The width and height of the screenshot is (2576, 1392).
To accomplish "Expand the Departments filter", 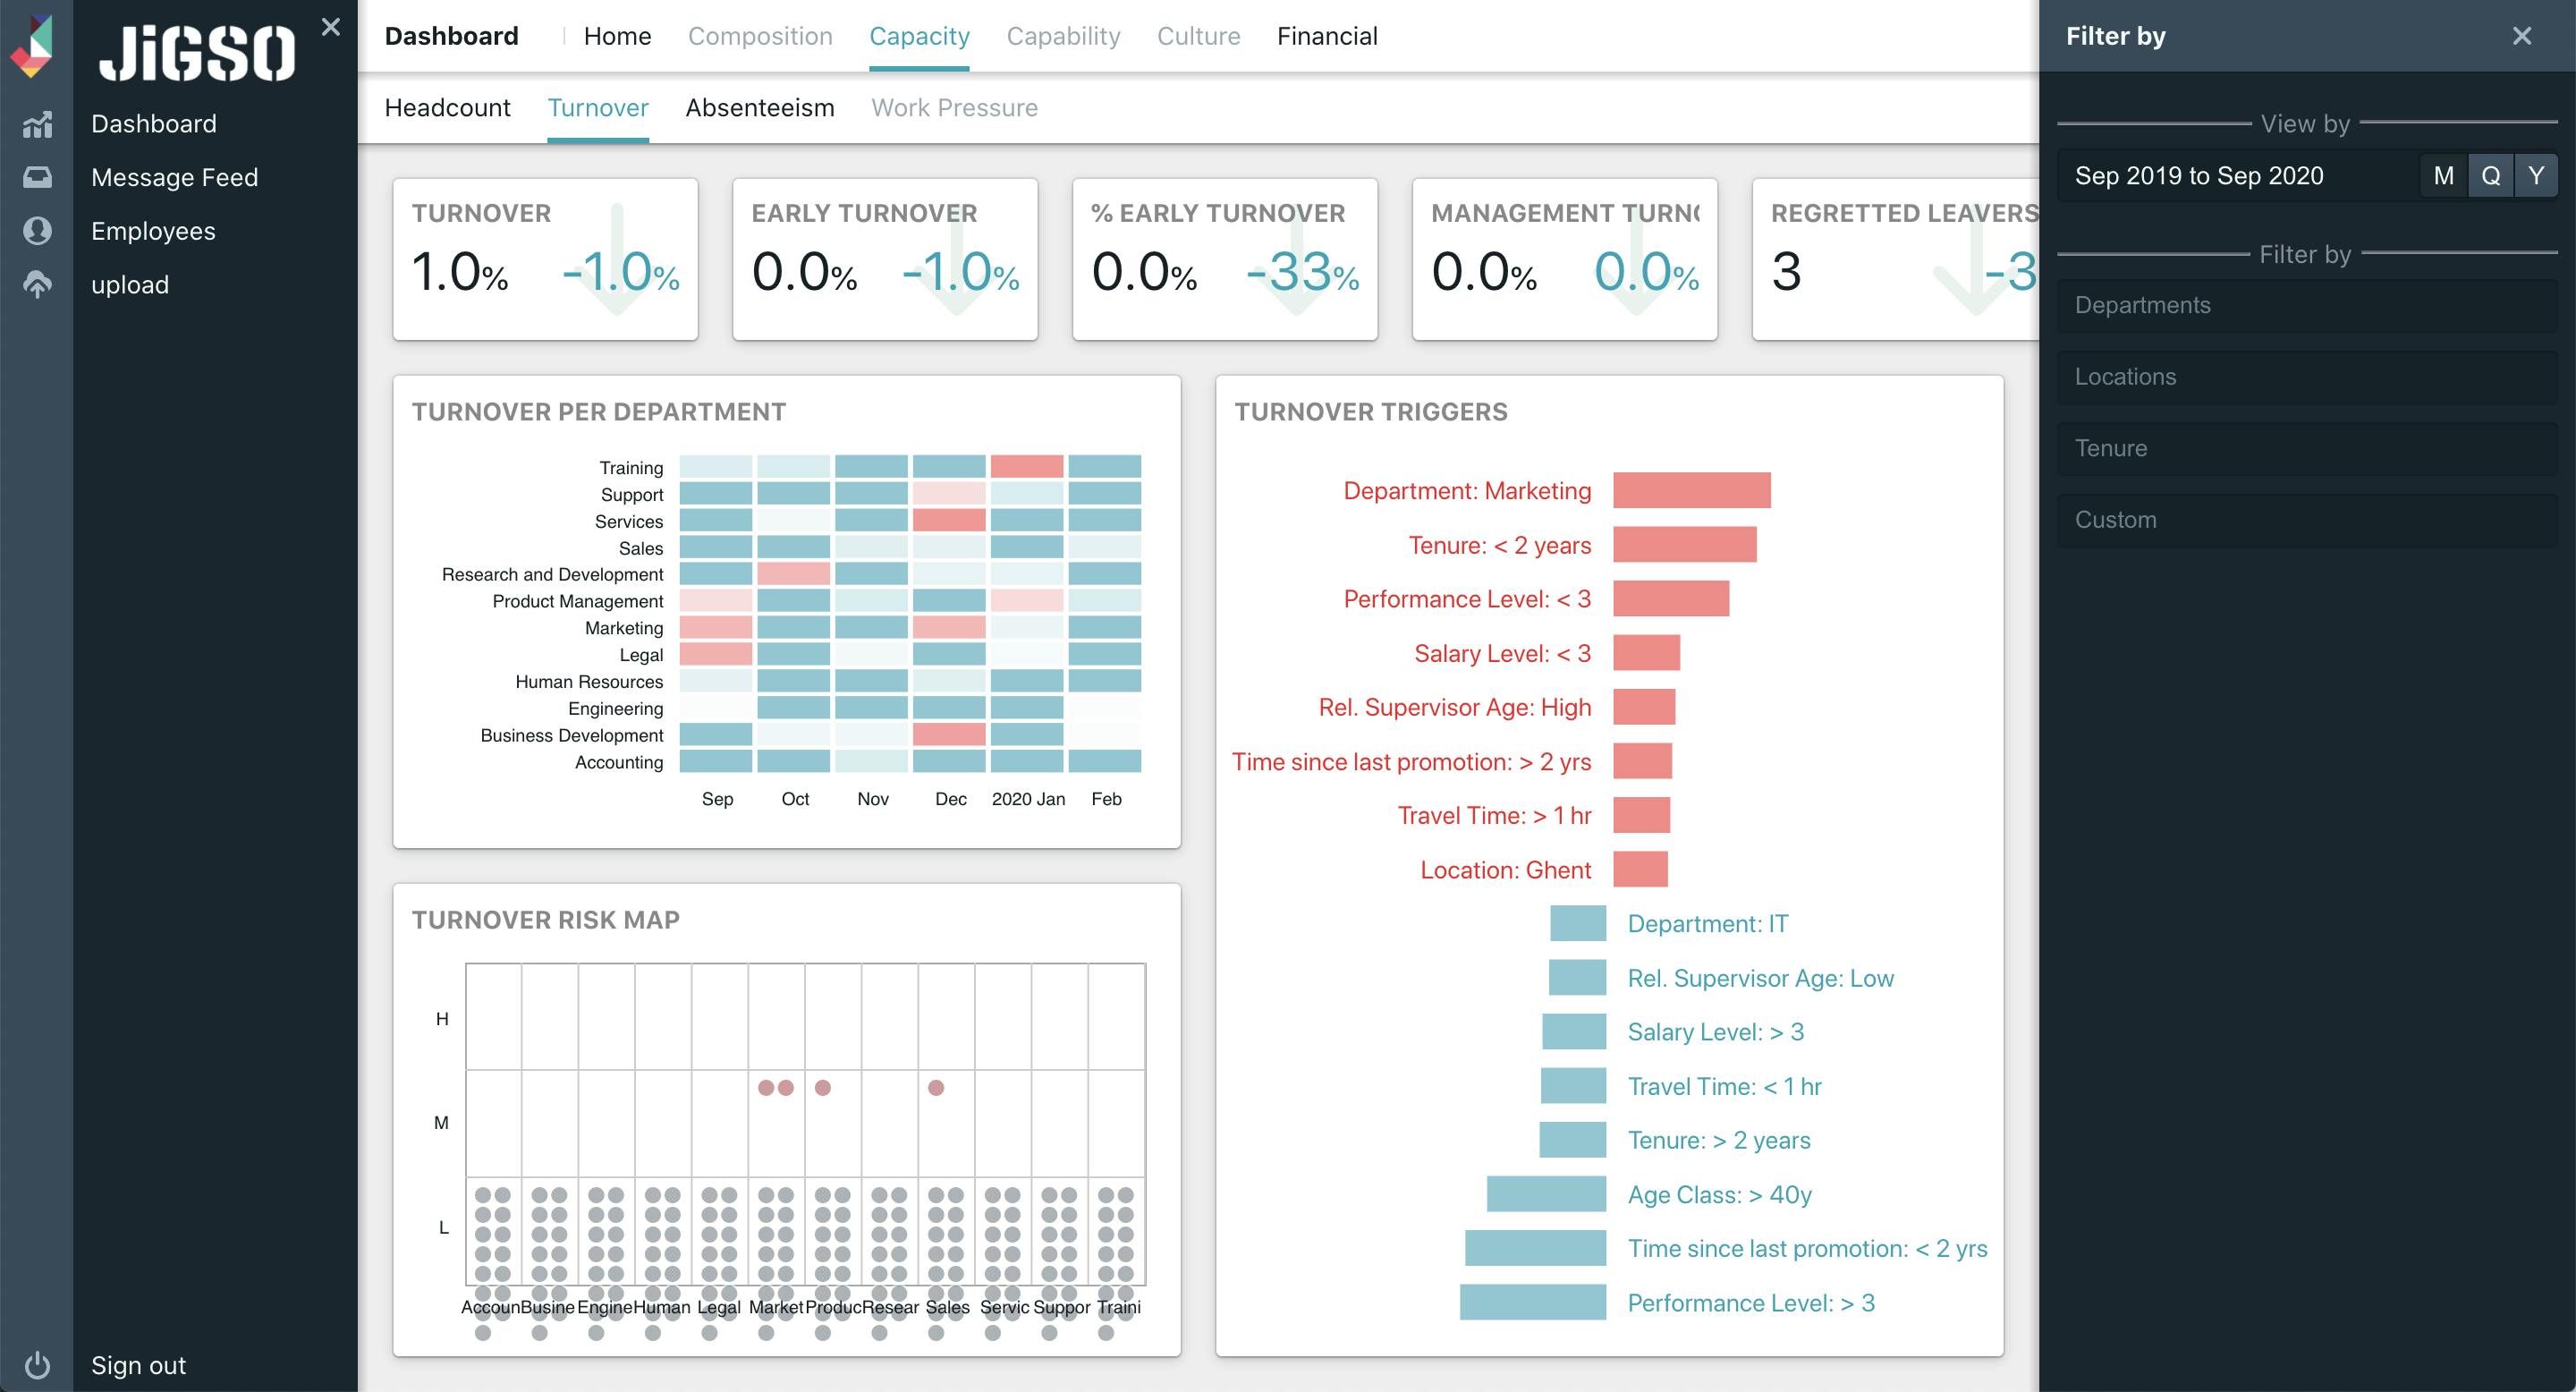I will (x=2306, y=305).
